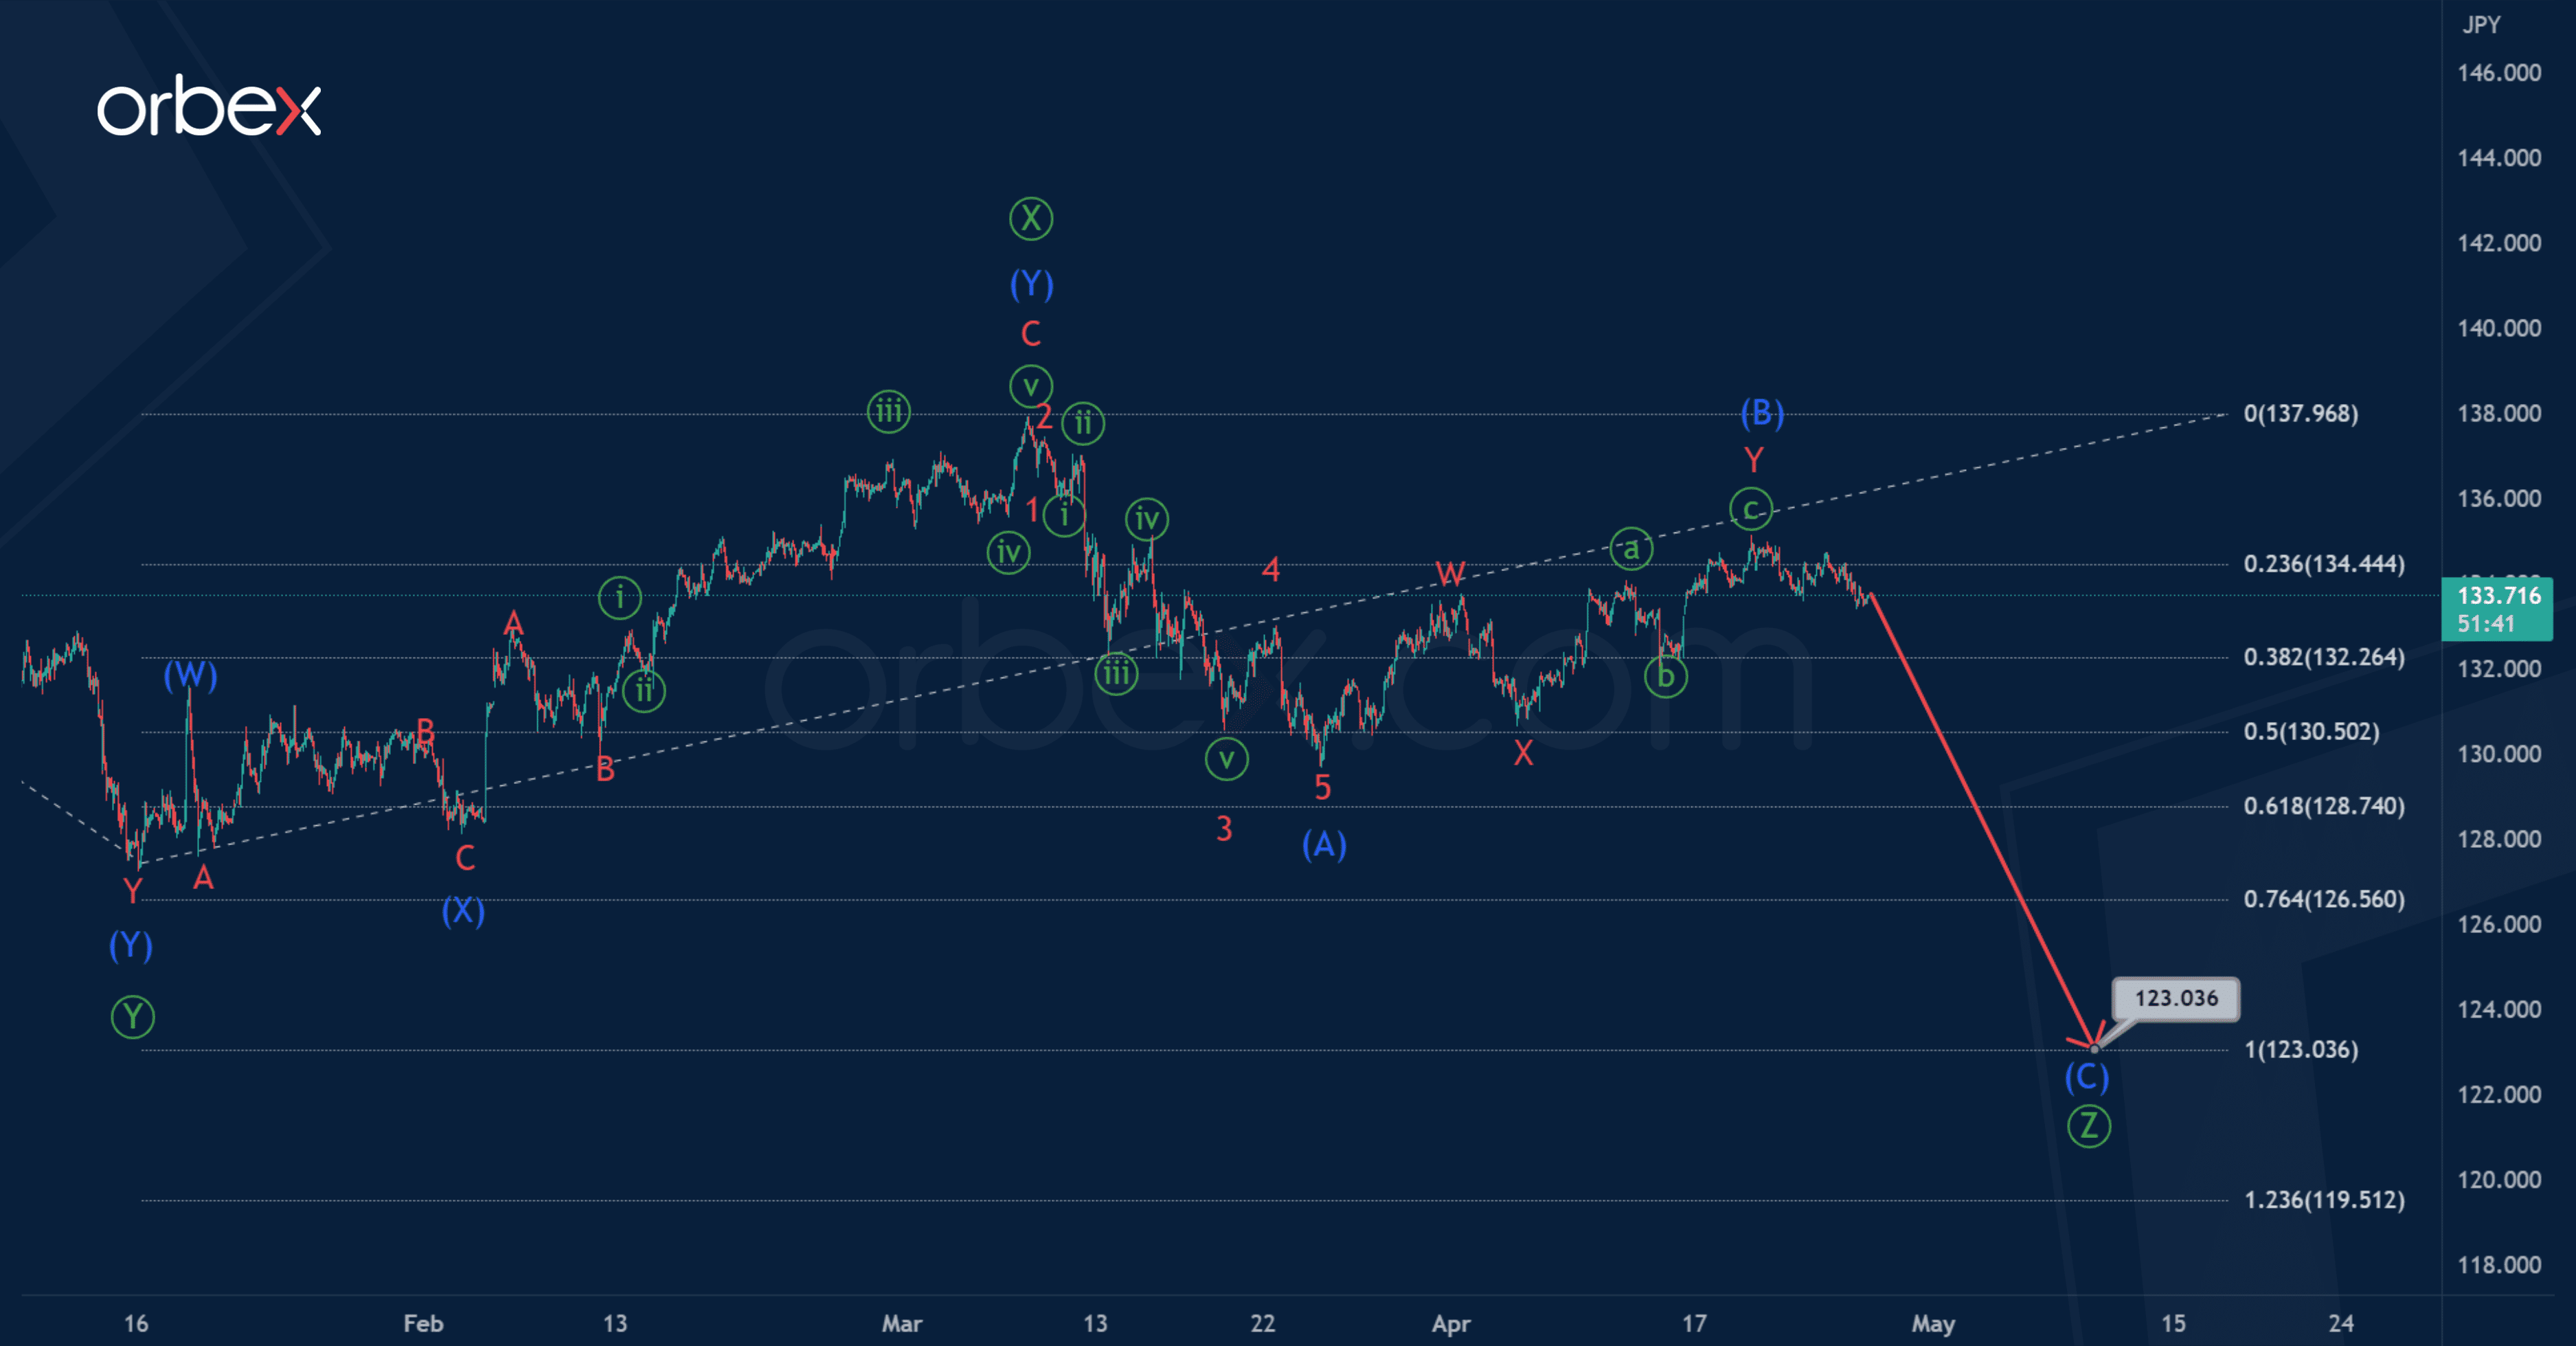
Task: Click the May label on the date axis
Action: 1933,1324
